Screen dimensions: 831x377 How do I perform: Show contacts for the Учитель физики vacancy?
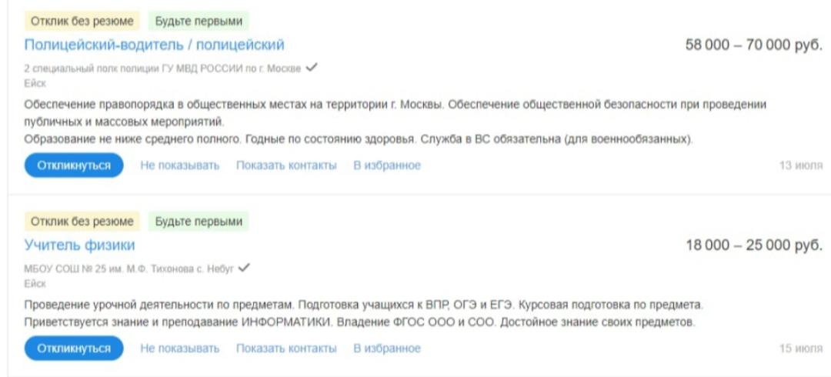[286, 349]
